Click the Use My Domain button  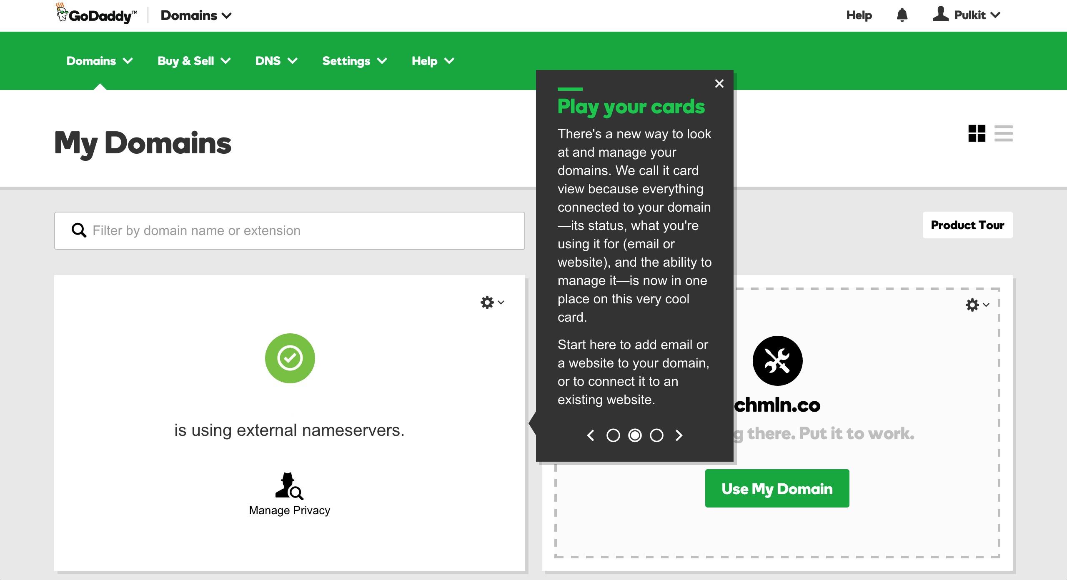point(777,488)
